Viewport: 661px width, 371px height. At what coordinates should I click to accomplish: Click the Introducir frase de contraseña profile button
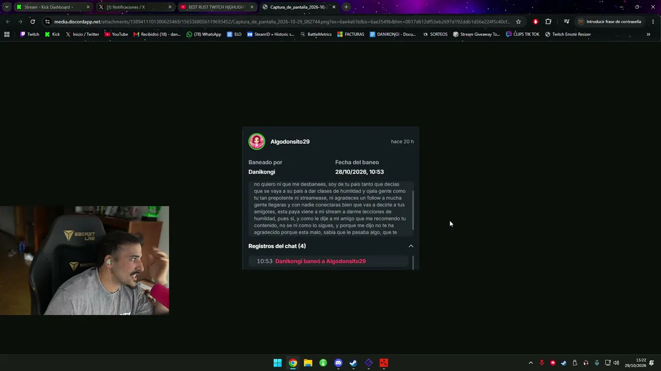[x=610, y=22]
